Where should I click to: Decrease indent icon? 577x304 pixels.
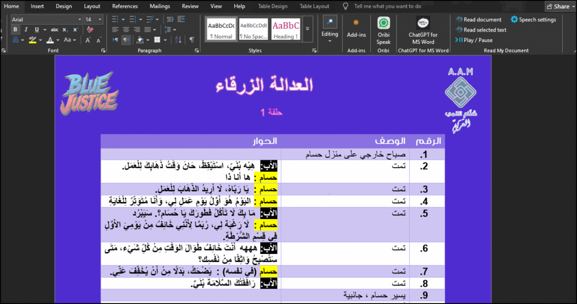[170, 19]
